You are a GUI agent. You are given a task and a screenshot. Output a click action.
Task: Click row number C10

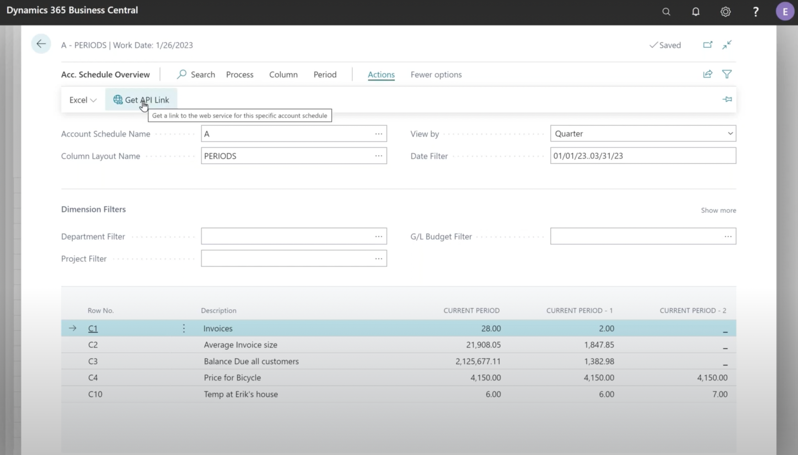click(x=95, y=394)
